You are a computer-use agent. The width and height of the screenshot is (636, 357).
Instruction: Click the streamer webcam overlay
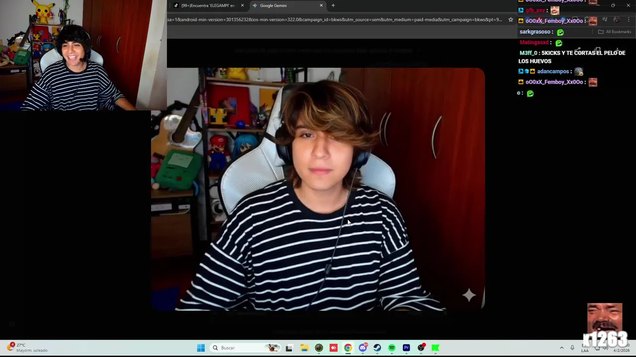(83, 55)
